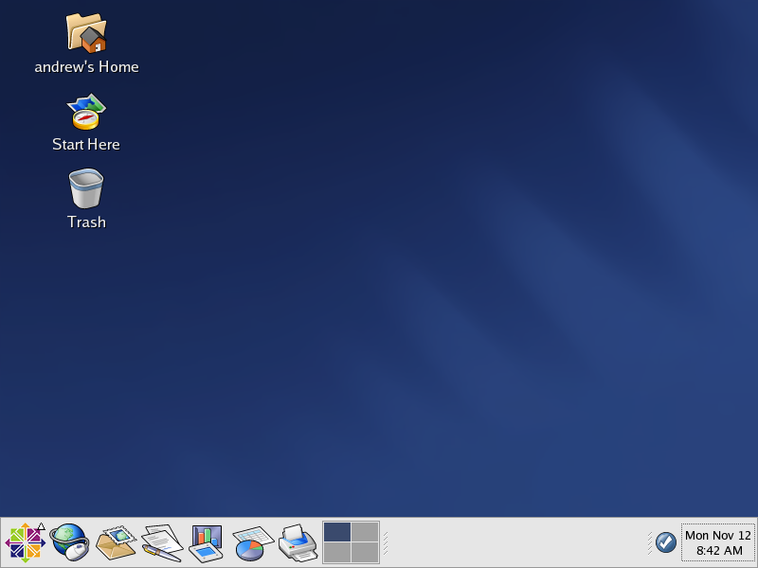The image size is (758, 568).
Task: Open the print manager printer icon
Action: click(297, 542)
